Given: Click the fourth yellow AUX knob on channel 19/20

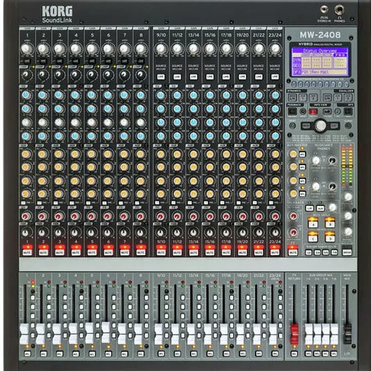Looking at the screenshot, I should coord(242,194).
